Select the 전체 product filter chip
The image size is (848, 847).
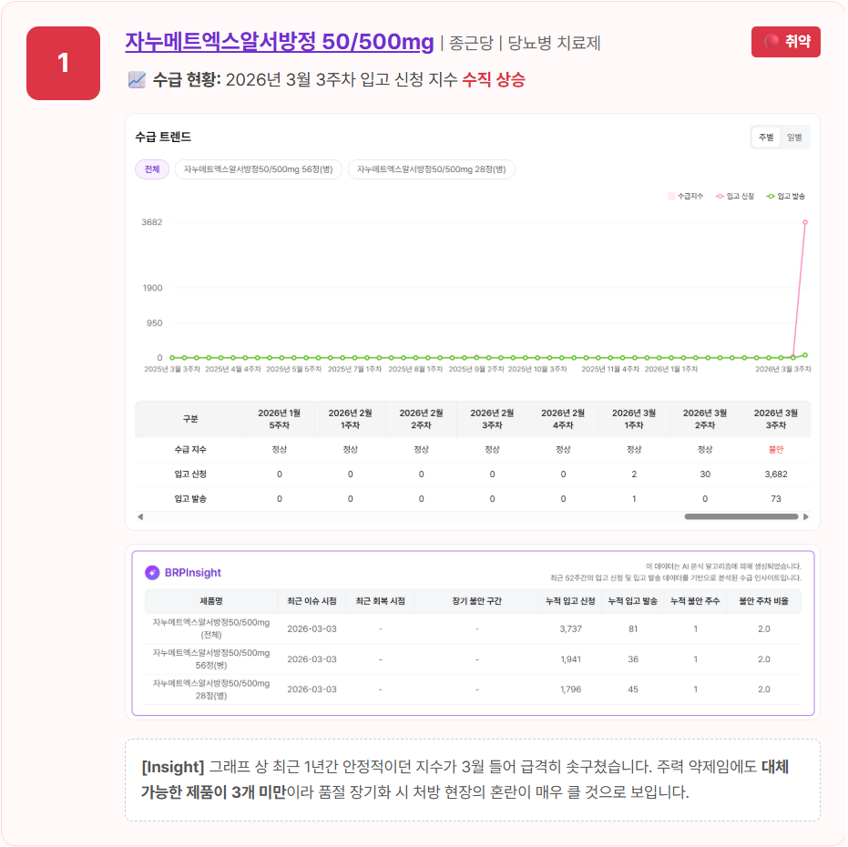click(152, 169)
